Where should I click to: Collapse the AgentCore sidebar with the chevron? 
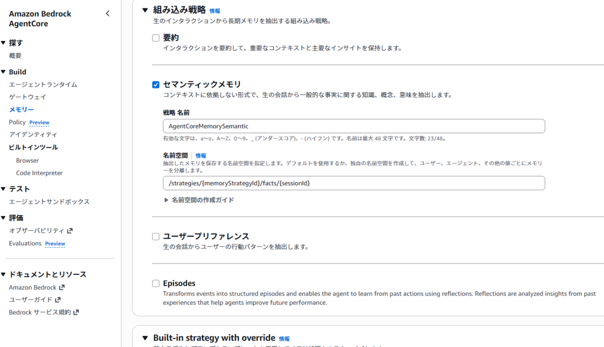108,14
